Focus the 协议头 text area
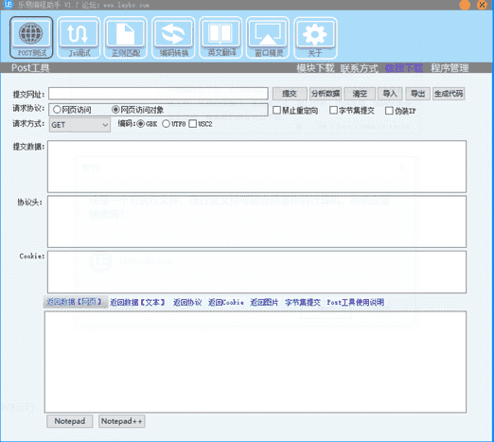494x442 pixels. click(256, 221)
